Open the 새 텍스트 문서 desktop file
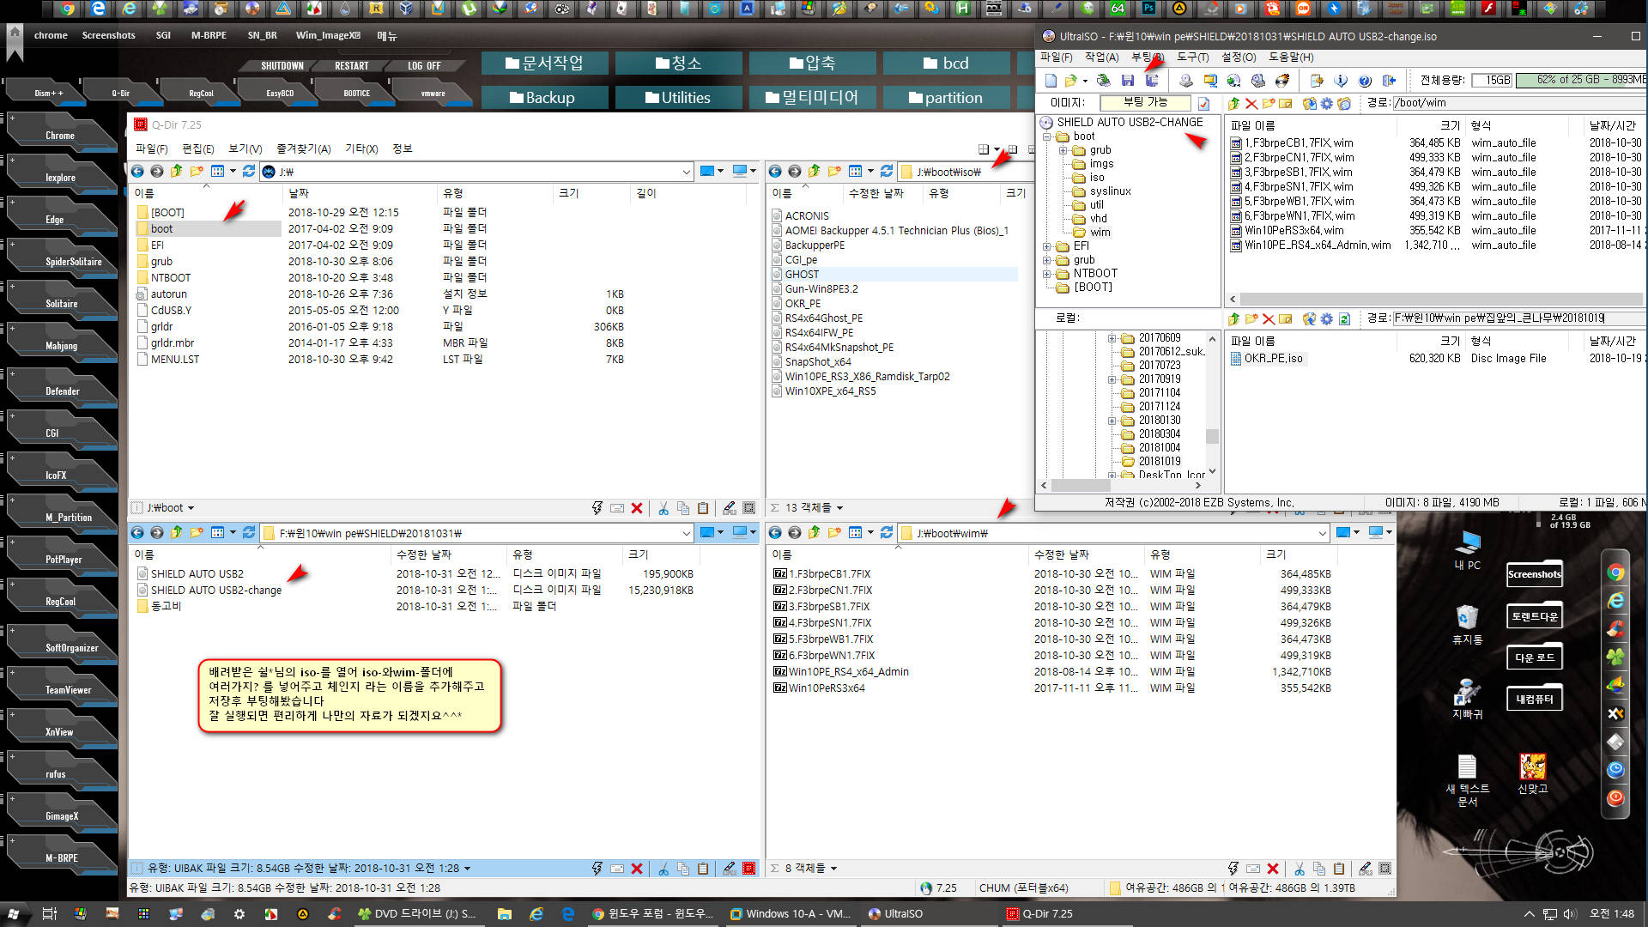1648x927 pixels. [x=1467, y=779]
